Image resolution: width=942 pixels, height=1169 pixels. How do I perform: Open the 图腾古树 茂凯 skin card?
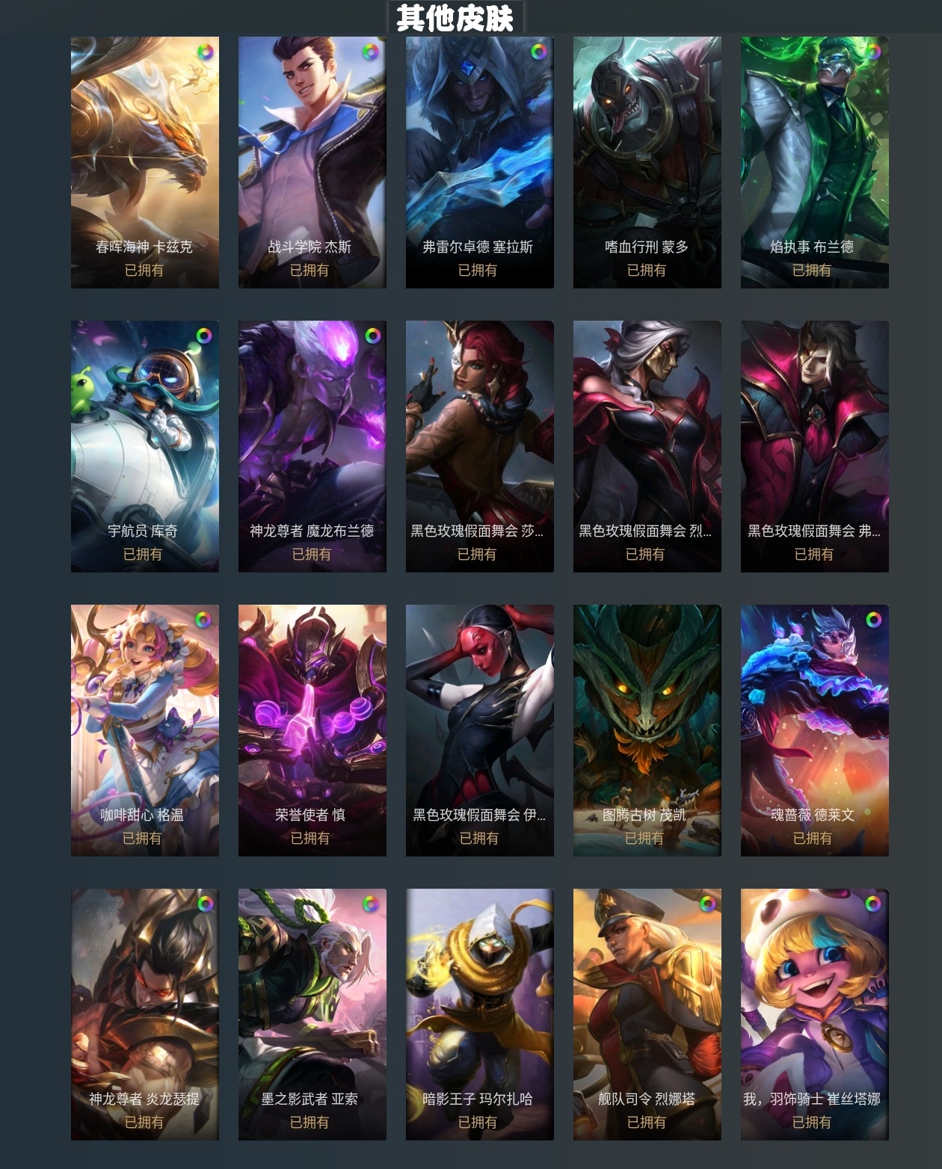647,730
